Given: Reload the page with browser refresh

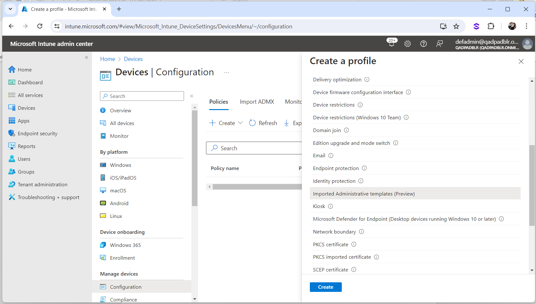Looking at the screenshot, I should point(40,26).
